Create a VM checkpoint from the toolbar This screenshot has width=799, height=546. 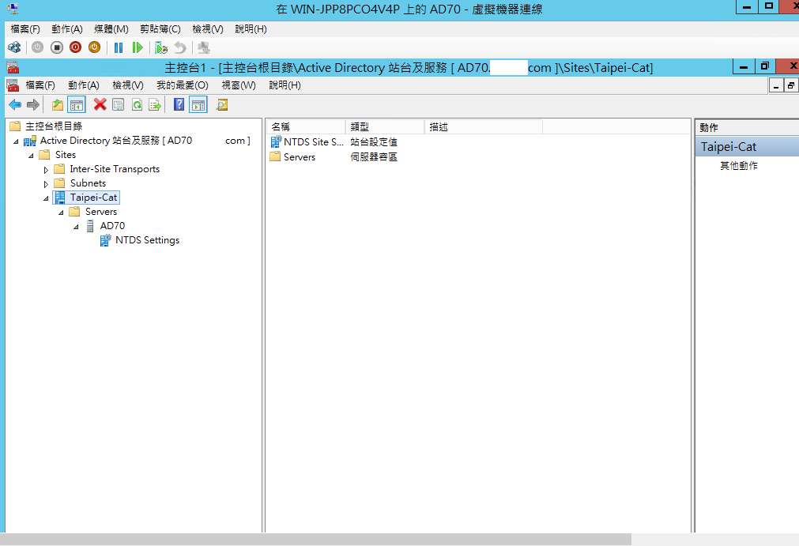click(161, 48)
